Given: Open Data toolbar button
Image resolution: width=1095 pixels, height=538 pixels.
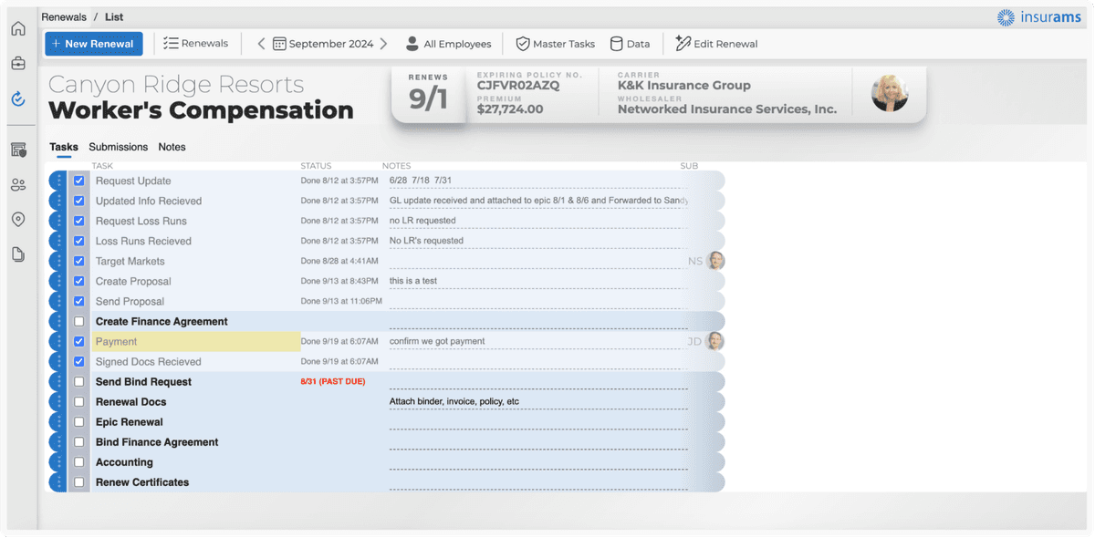Looking at the screenshot, I should 630,44.
